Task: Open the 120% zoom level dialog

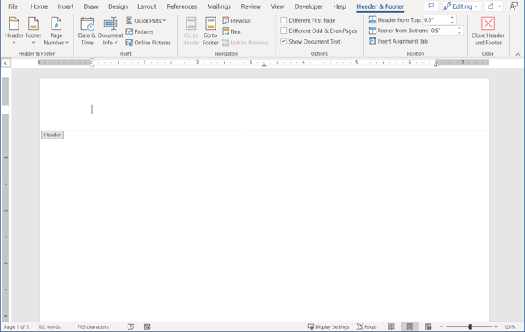Action: coord(510,326)
